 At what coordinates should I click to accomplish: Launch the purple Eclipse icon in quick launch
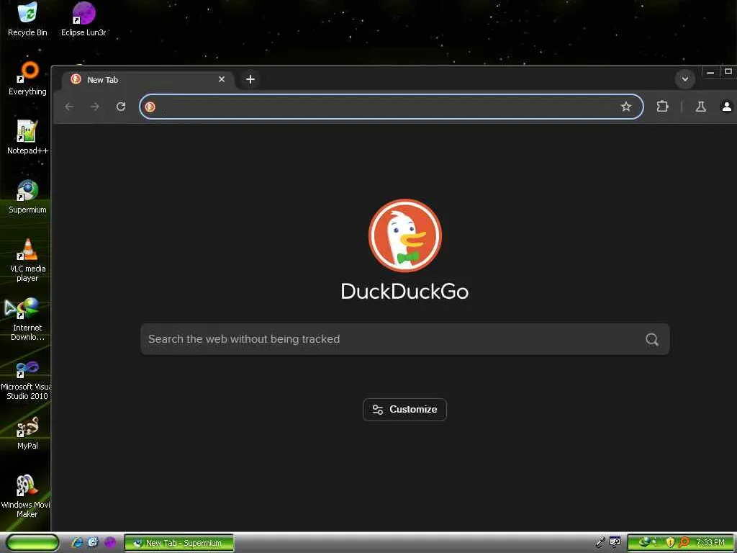(x=110, y=543)
